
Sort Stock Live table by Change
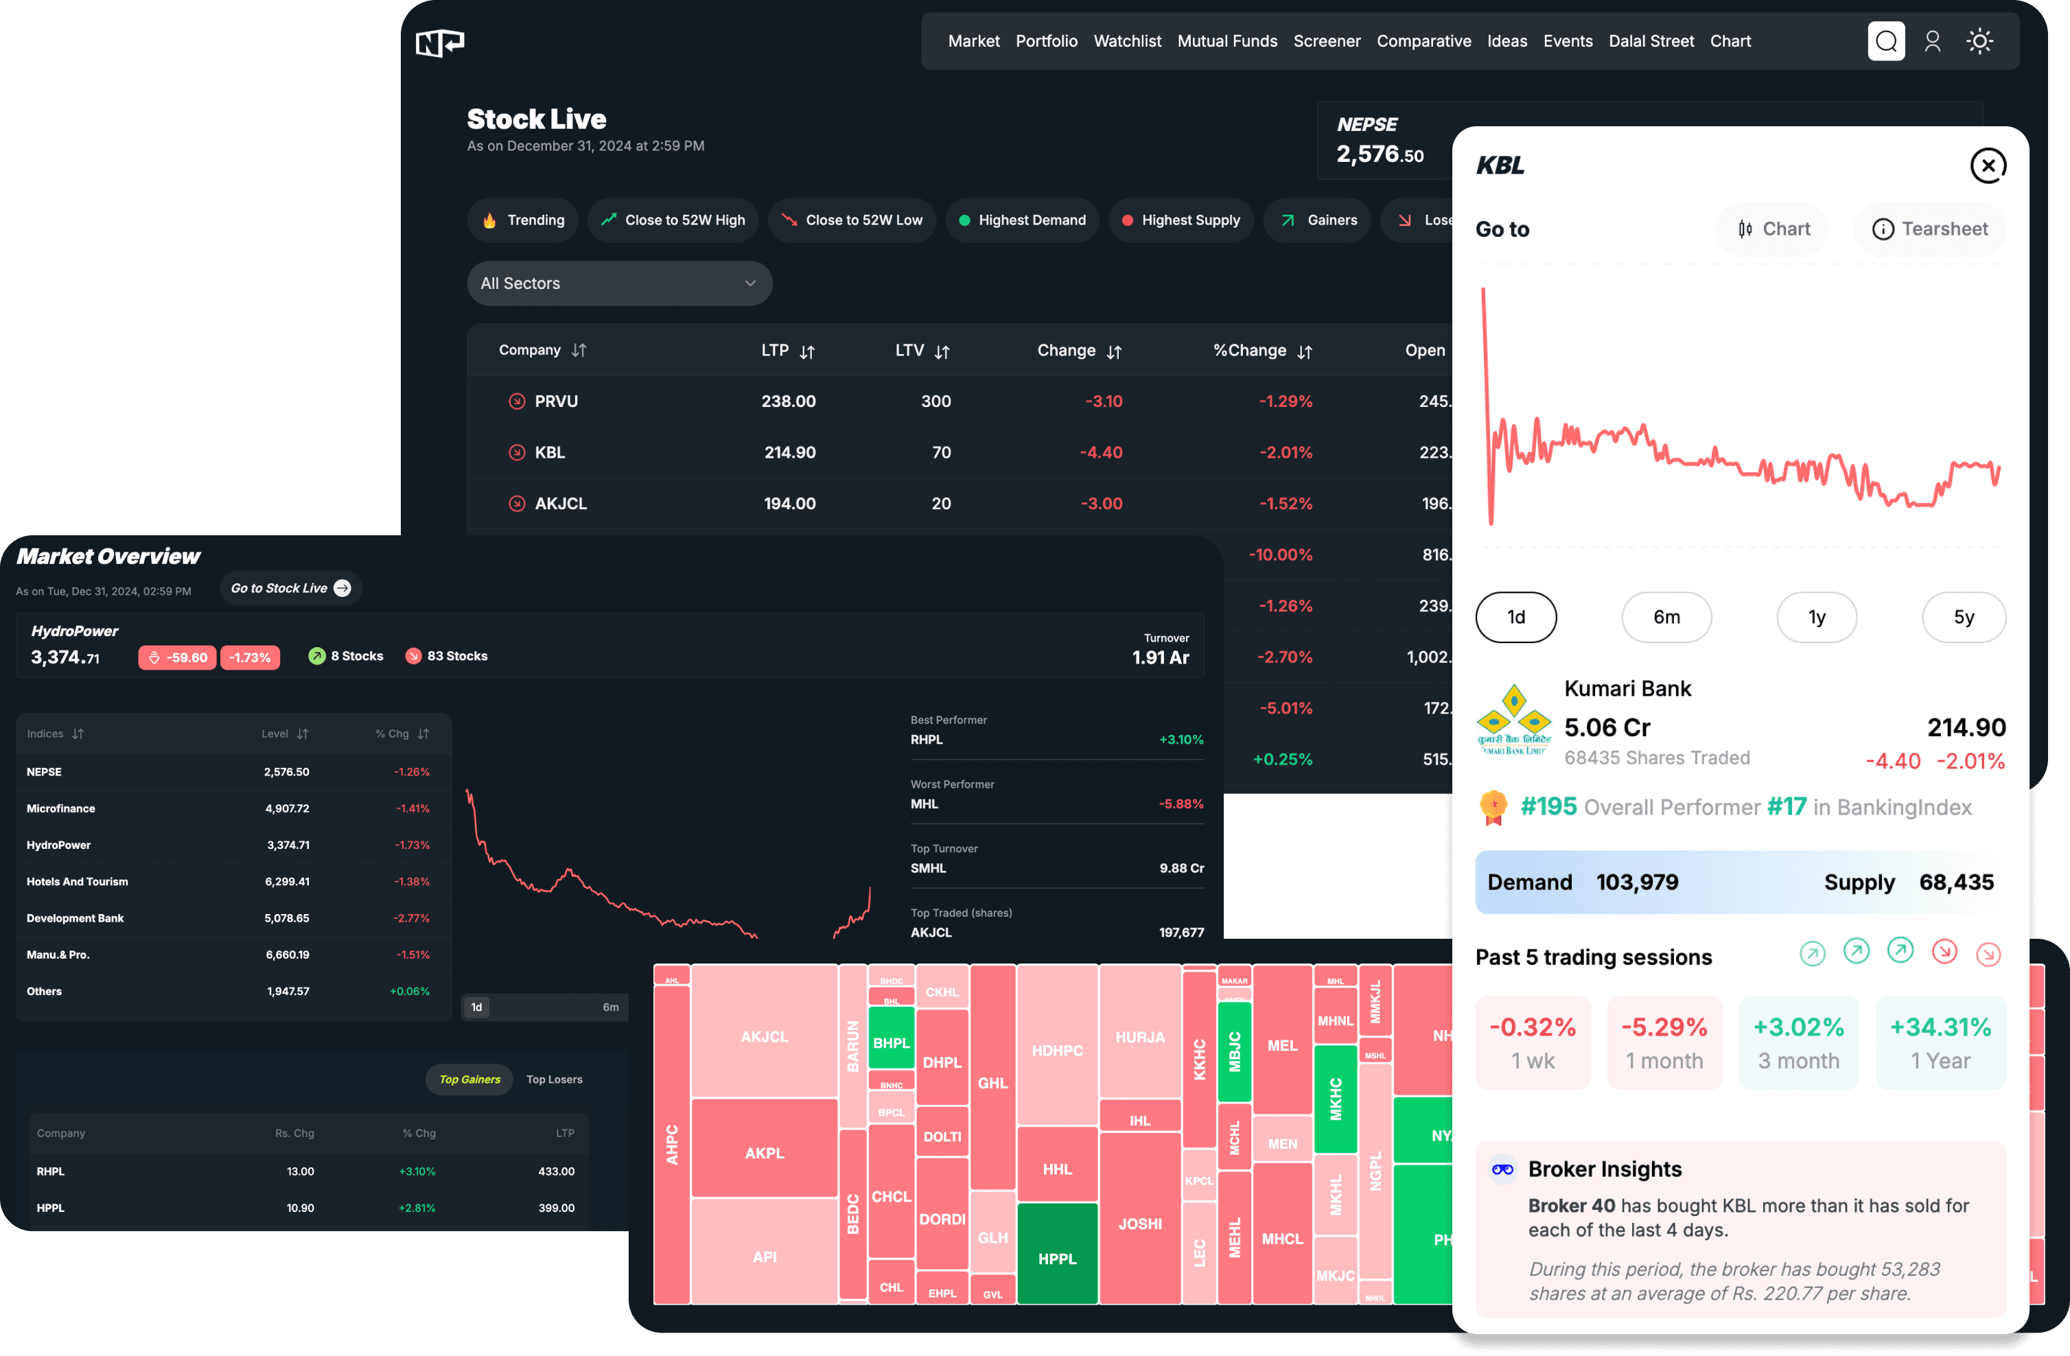click(x=1114, y=351)
